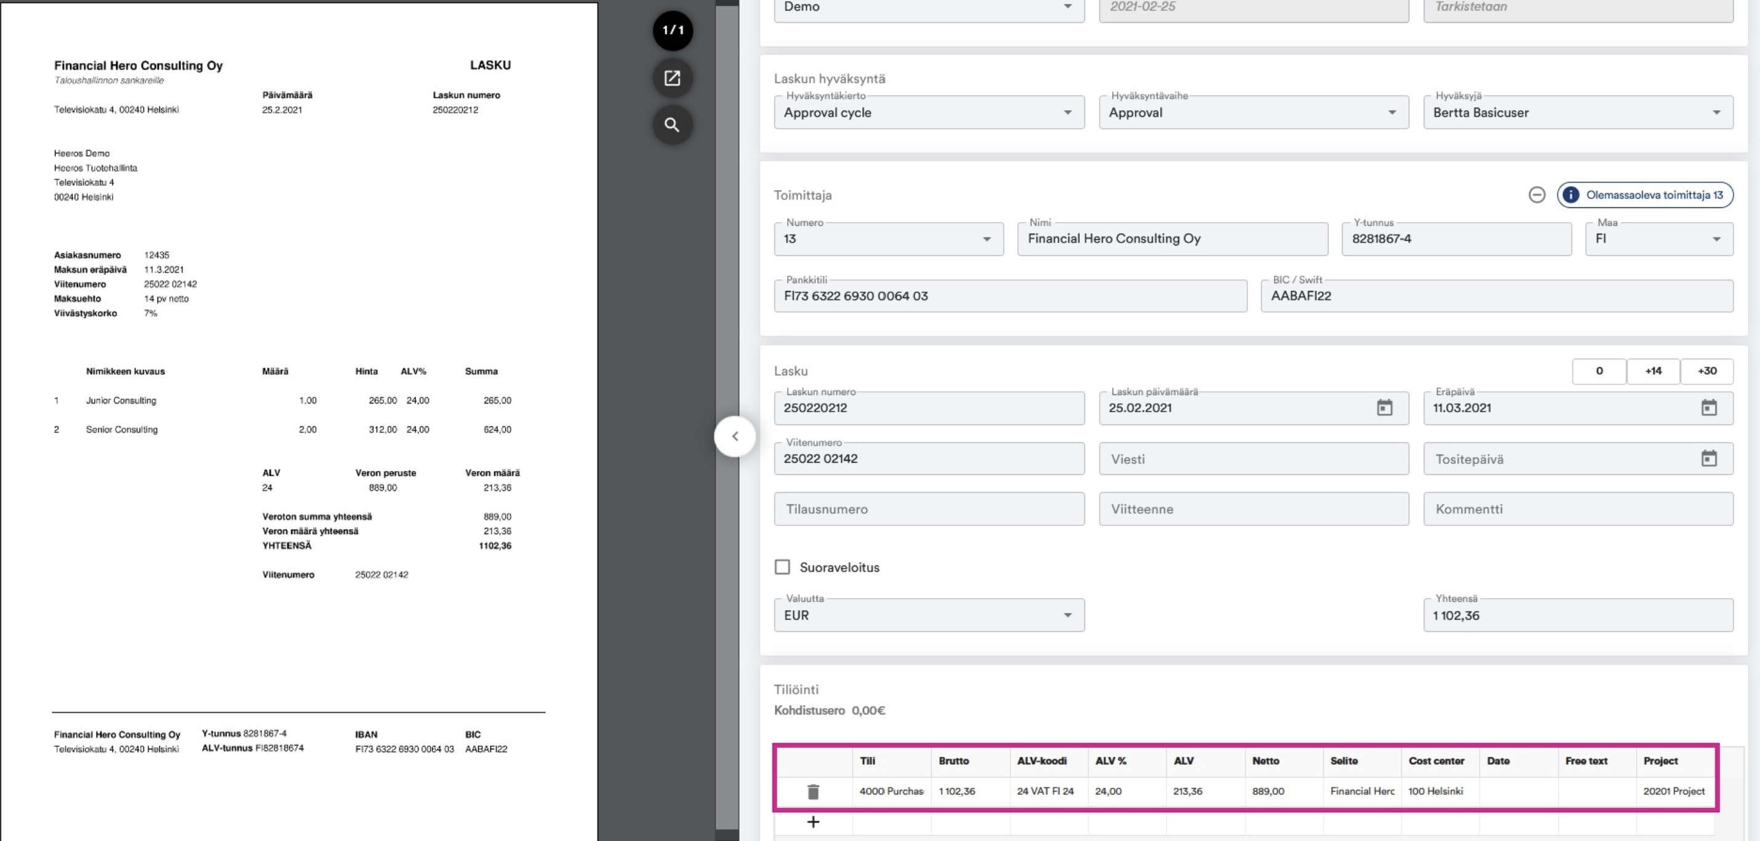The height and width of the screenshot is (841, 1760).
Task: Delete the 4000 Purchase posting row
Action: [x=813, y=791]
